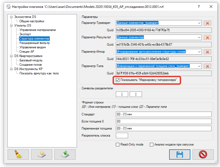Viewport: 220px width, 167px height.
Task: Click the export settings upload icon
Action: [x=42, y=154]
